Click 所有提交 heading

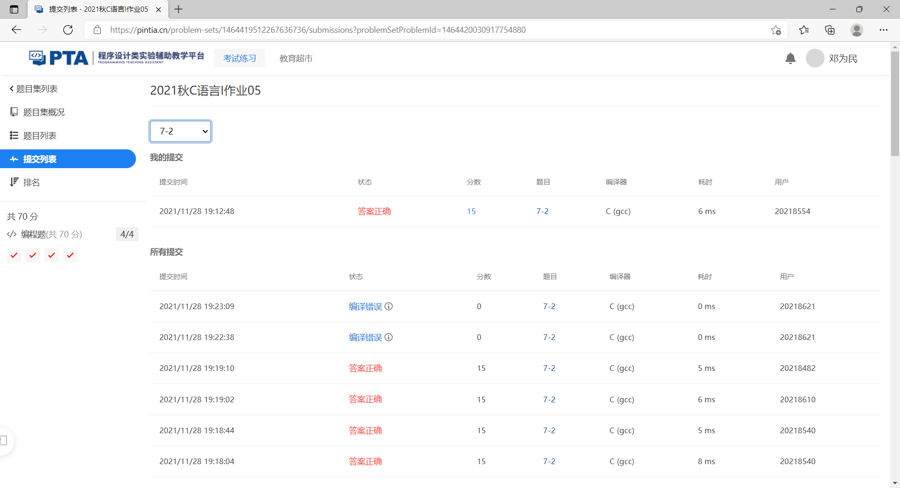click(166, 252)
